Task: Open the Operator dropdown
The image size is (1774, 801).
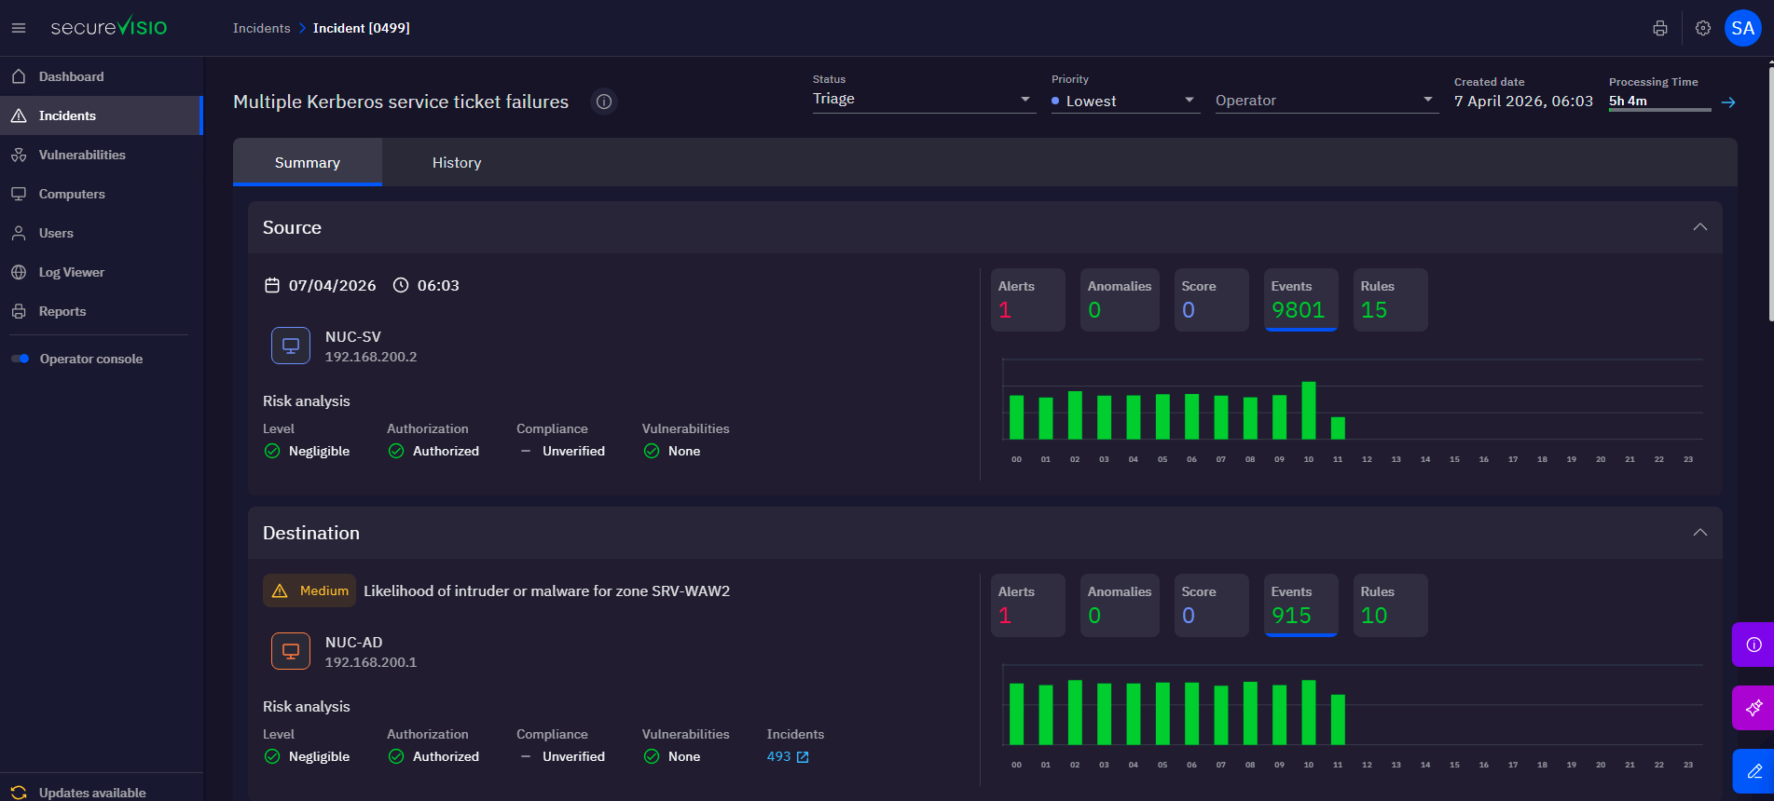Action: [1324, 101]
